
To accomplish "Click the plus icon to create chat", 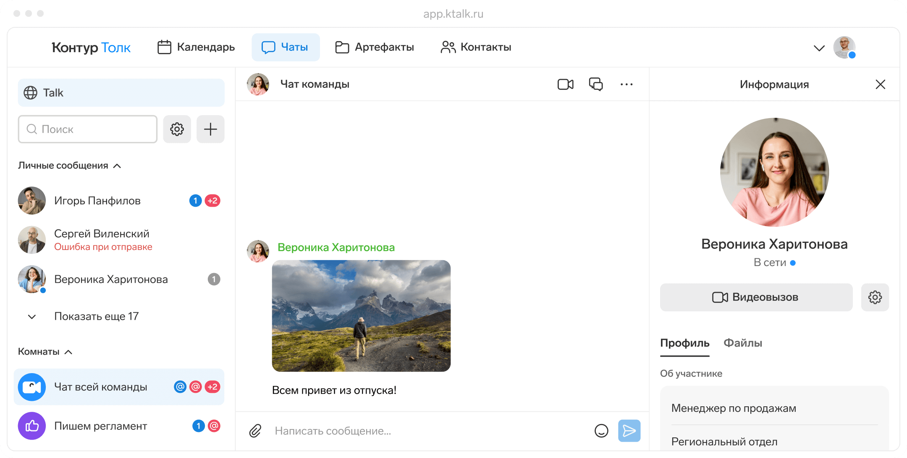I will [210, 129].
